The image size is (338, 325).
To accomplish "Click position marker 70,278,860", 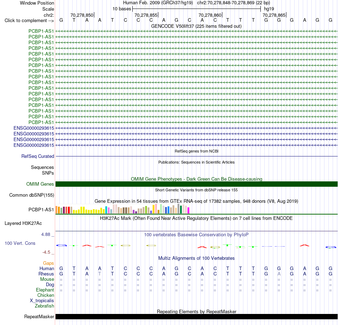I will tap(210, 15).
